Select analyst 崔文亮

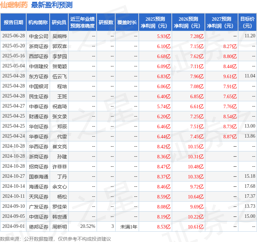click(x=59, y=147)
